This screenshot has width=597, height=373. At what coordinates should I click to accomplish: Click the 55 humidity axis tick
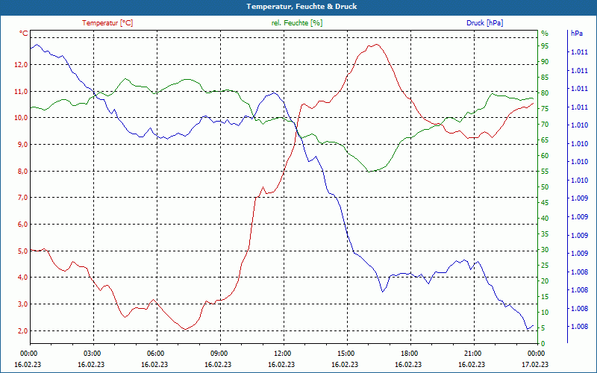pos(545,172)
